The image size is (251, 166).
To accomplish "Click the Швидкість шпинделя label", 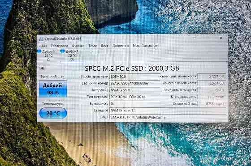I will click(x=179, y=90).
